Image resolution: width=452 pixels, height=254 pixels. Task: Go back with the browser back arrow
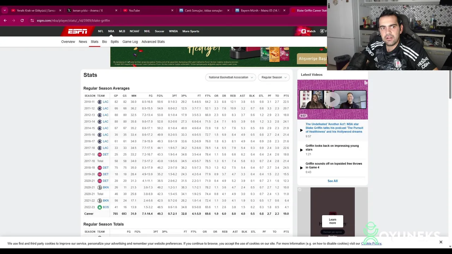(x=5, y=20)
